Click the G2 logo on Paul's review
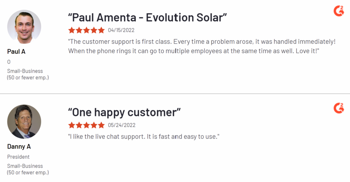 [339, 11]
